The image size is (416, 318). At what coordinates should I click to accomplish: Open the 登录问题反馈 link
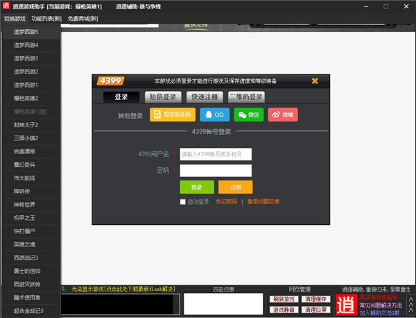click(263, 201)
